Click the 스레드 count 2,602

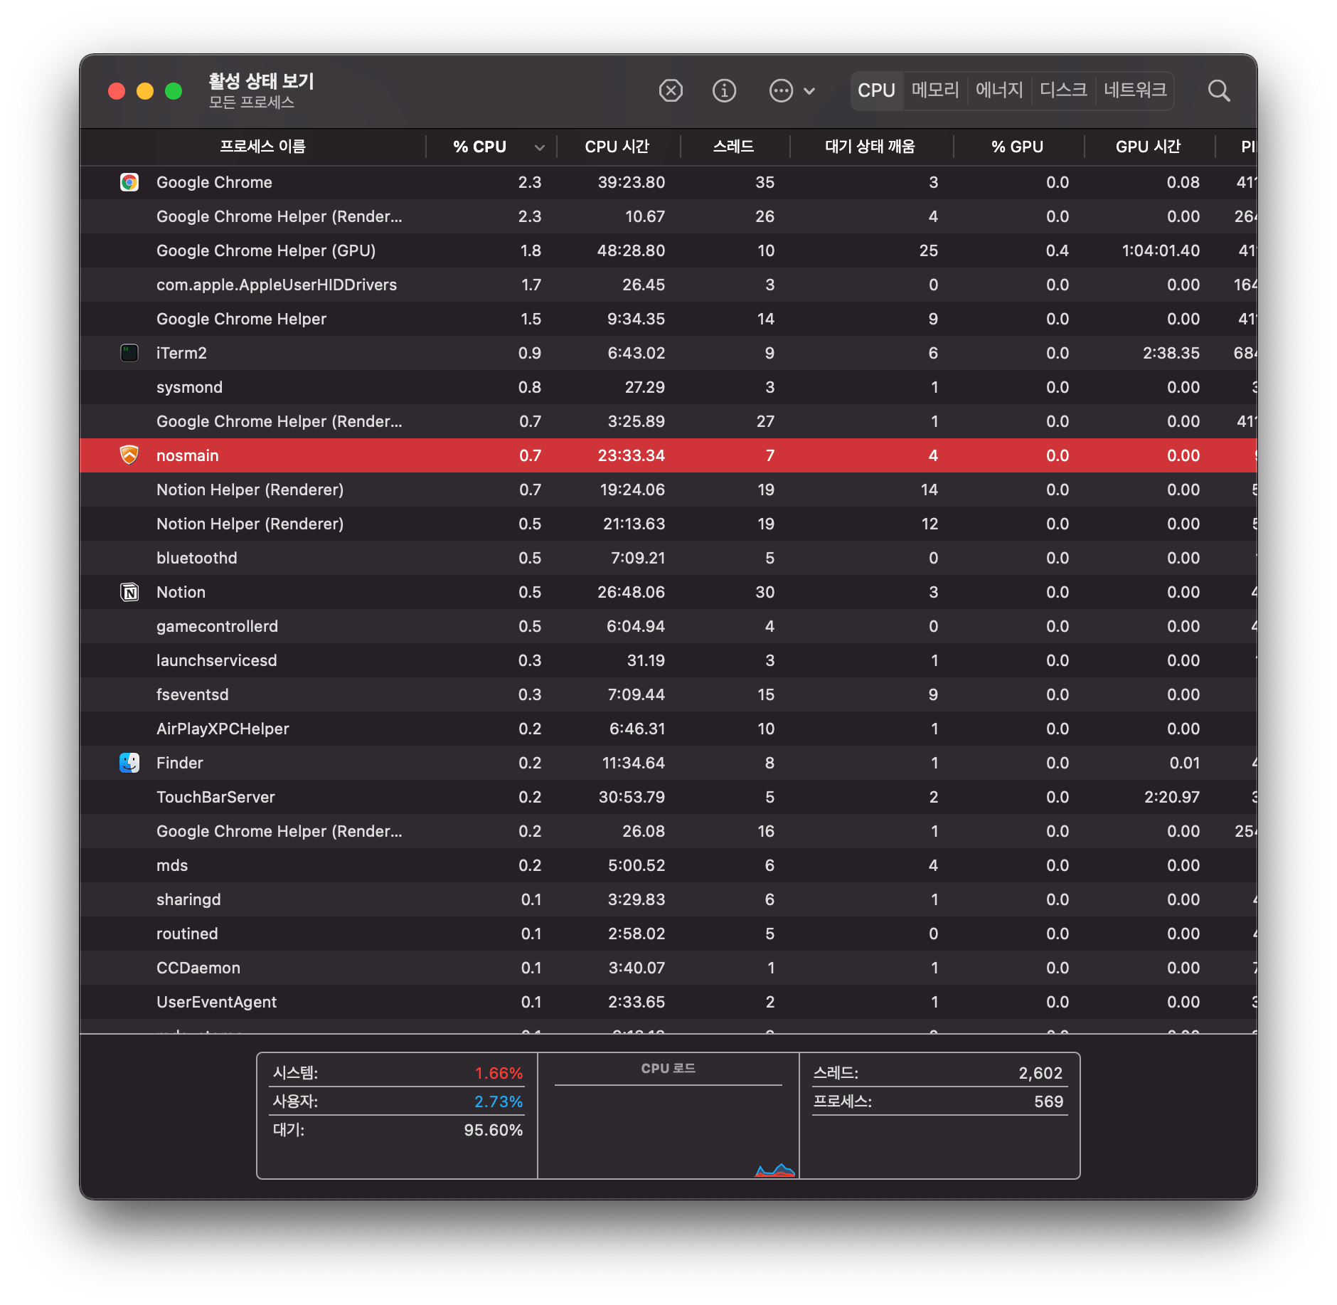(x=1040, y=1073)
